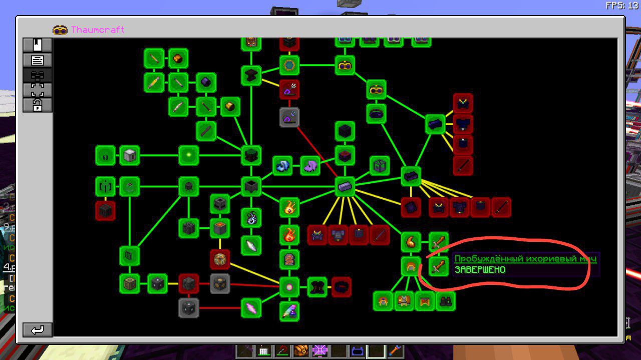Open the blue swirl research node
The height and width of the screenshot is (360, 641).
point(283,166)
